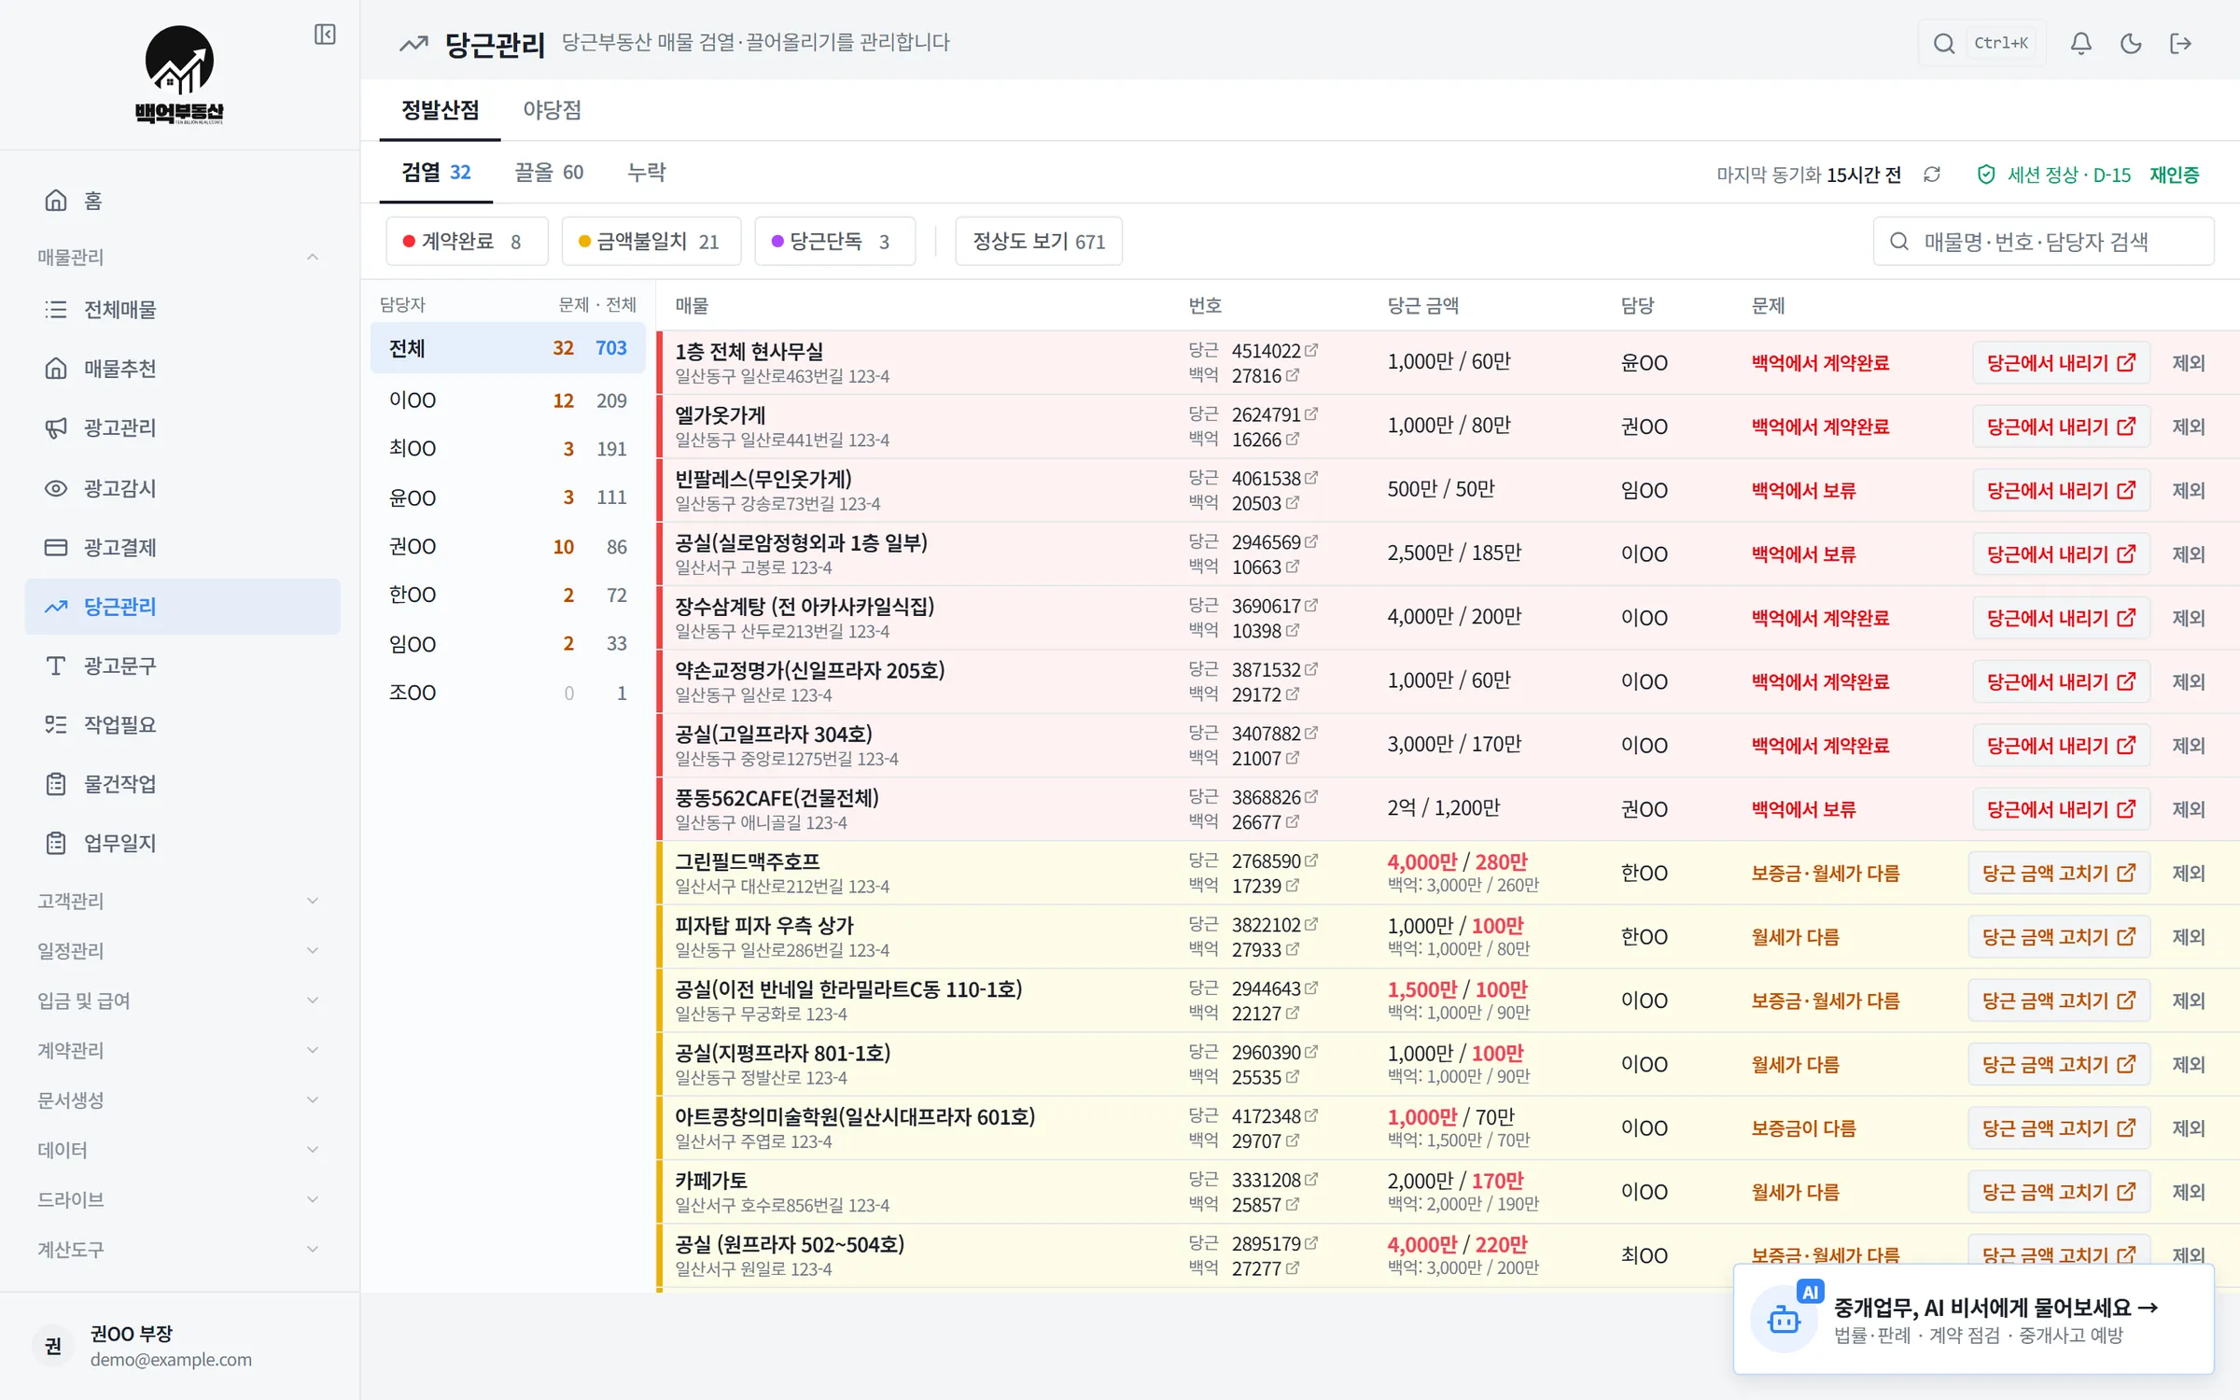The width and height of the screenshot is (2240, 1400).
Task: Open external link icon next to 당근 4514022
Action: click(x=1311, y=350)
